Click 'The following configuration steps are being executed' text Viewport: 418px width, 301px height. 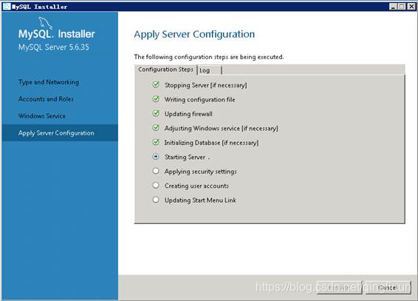209,57
